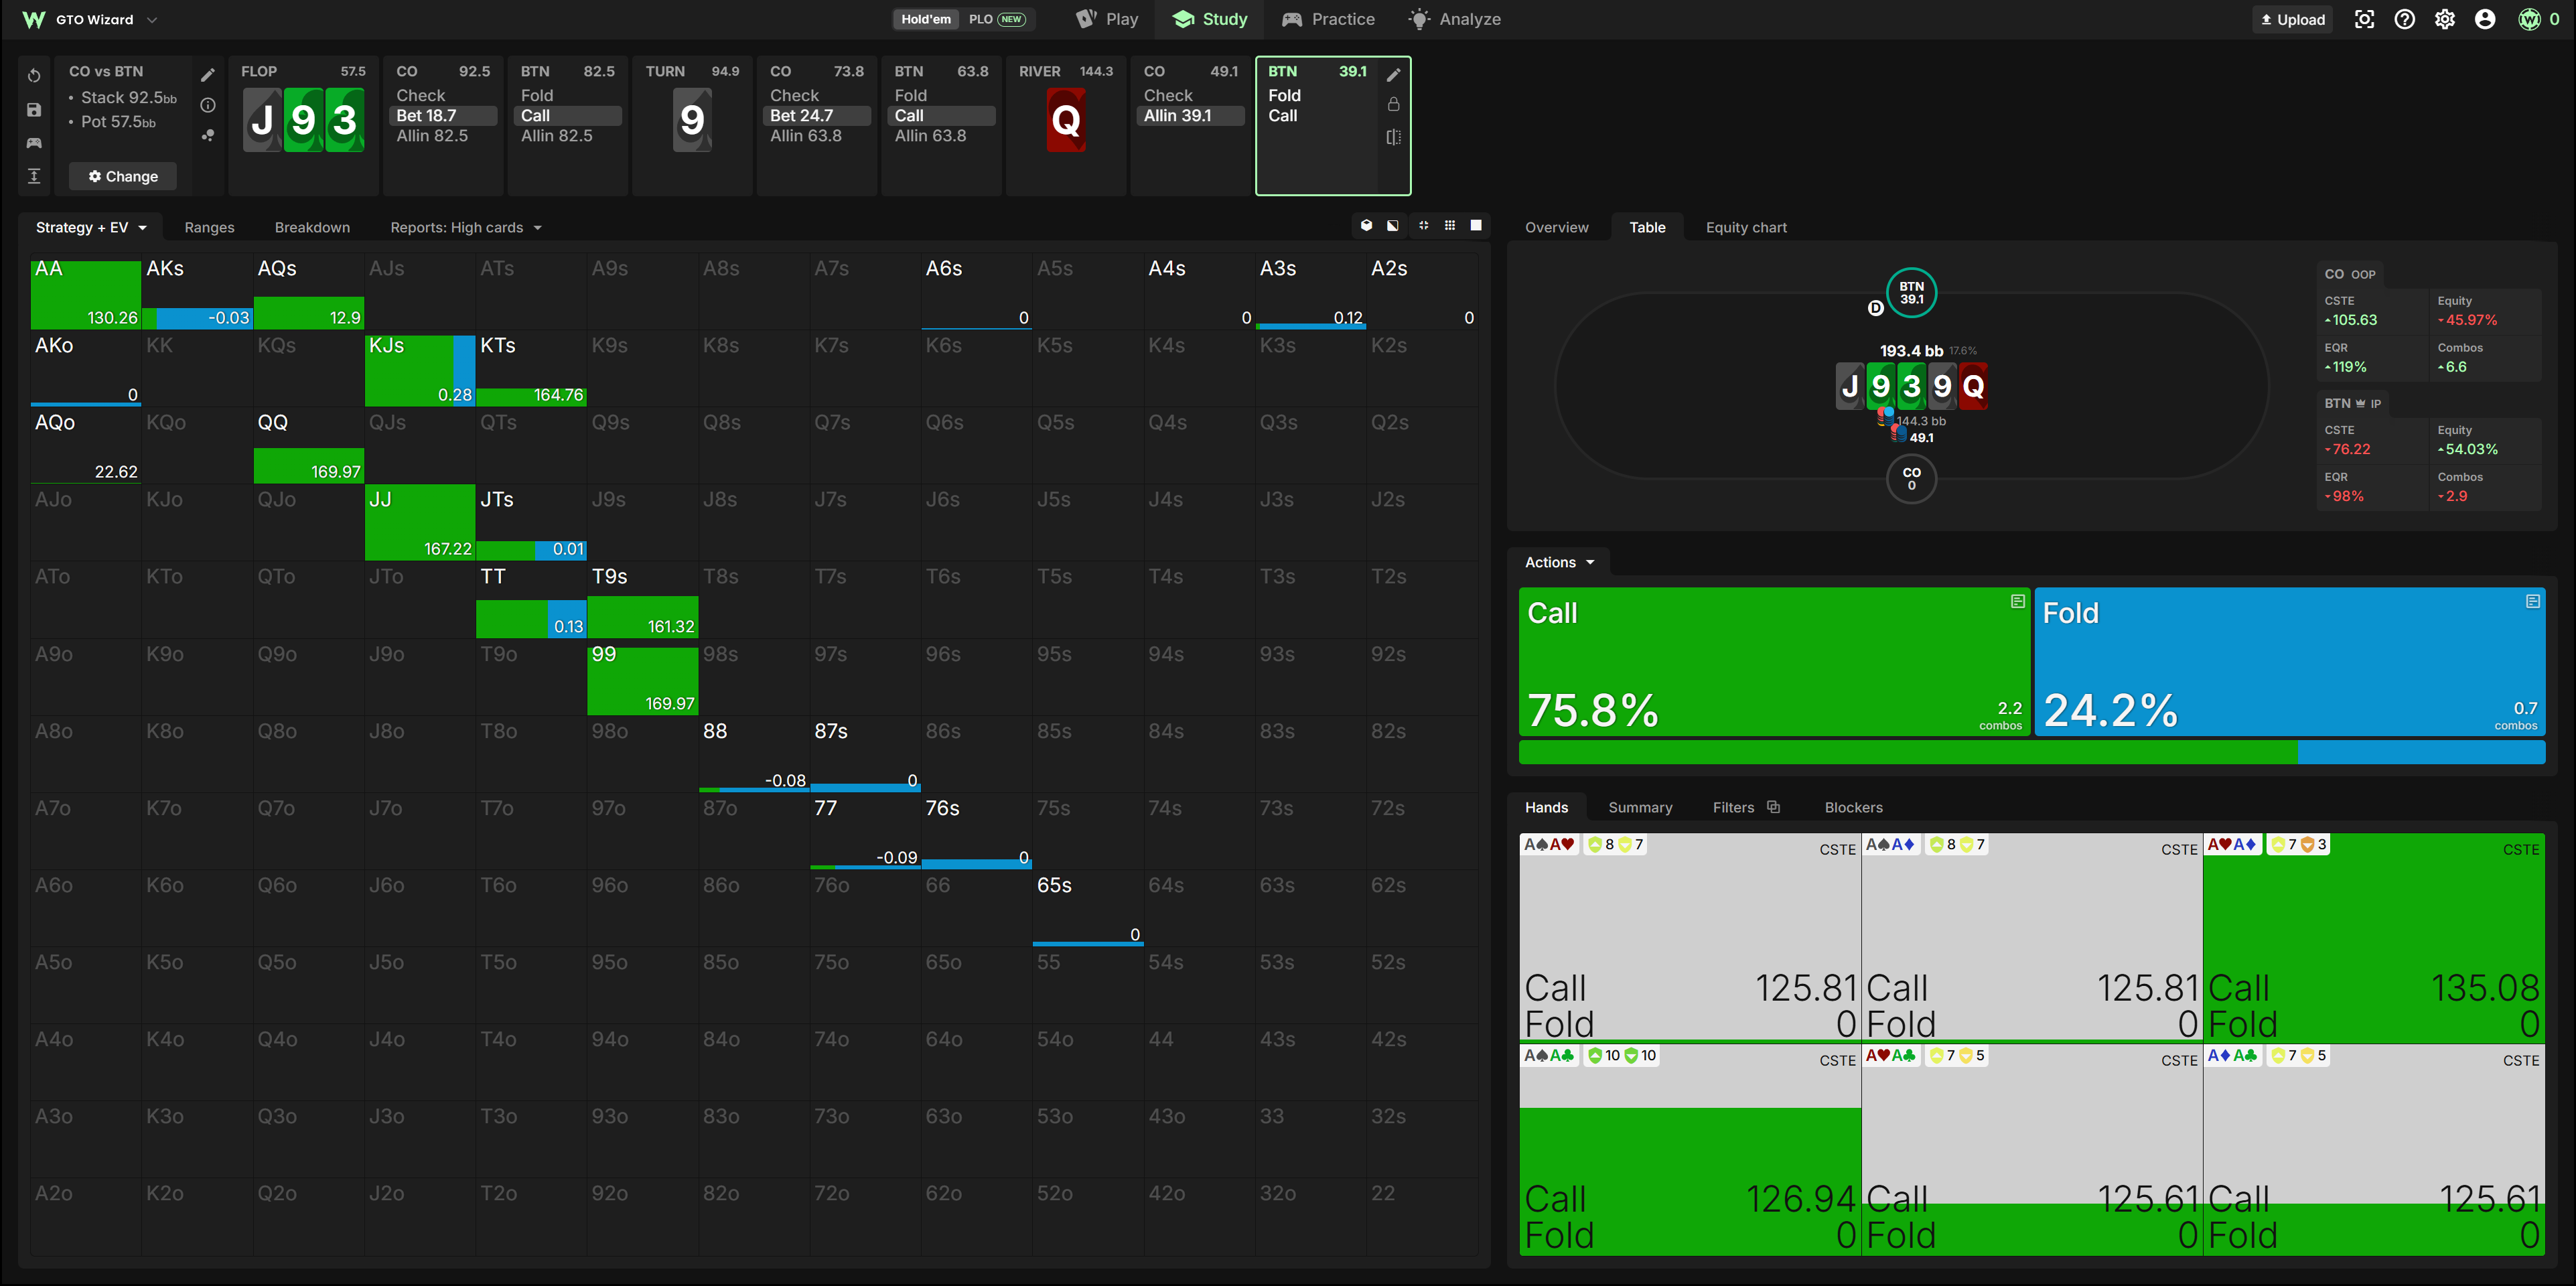
Task: Switch to the Equity chart tab
Action: coord(1745,228)
